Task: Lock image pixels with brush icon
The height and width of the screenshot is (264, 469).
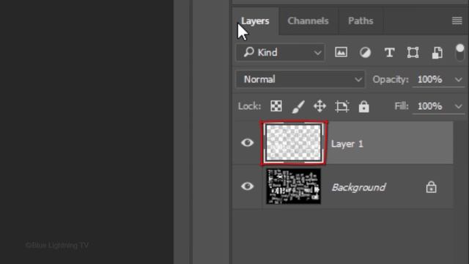Action: pyautogui.click(x=298, y=106)
